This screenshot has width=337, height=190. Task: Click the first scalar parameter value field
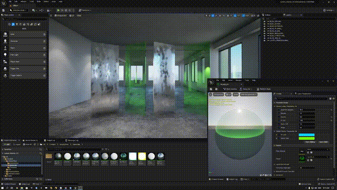point(307,110)
